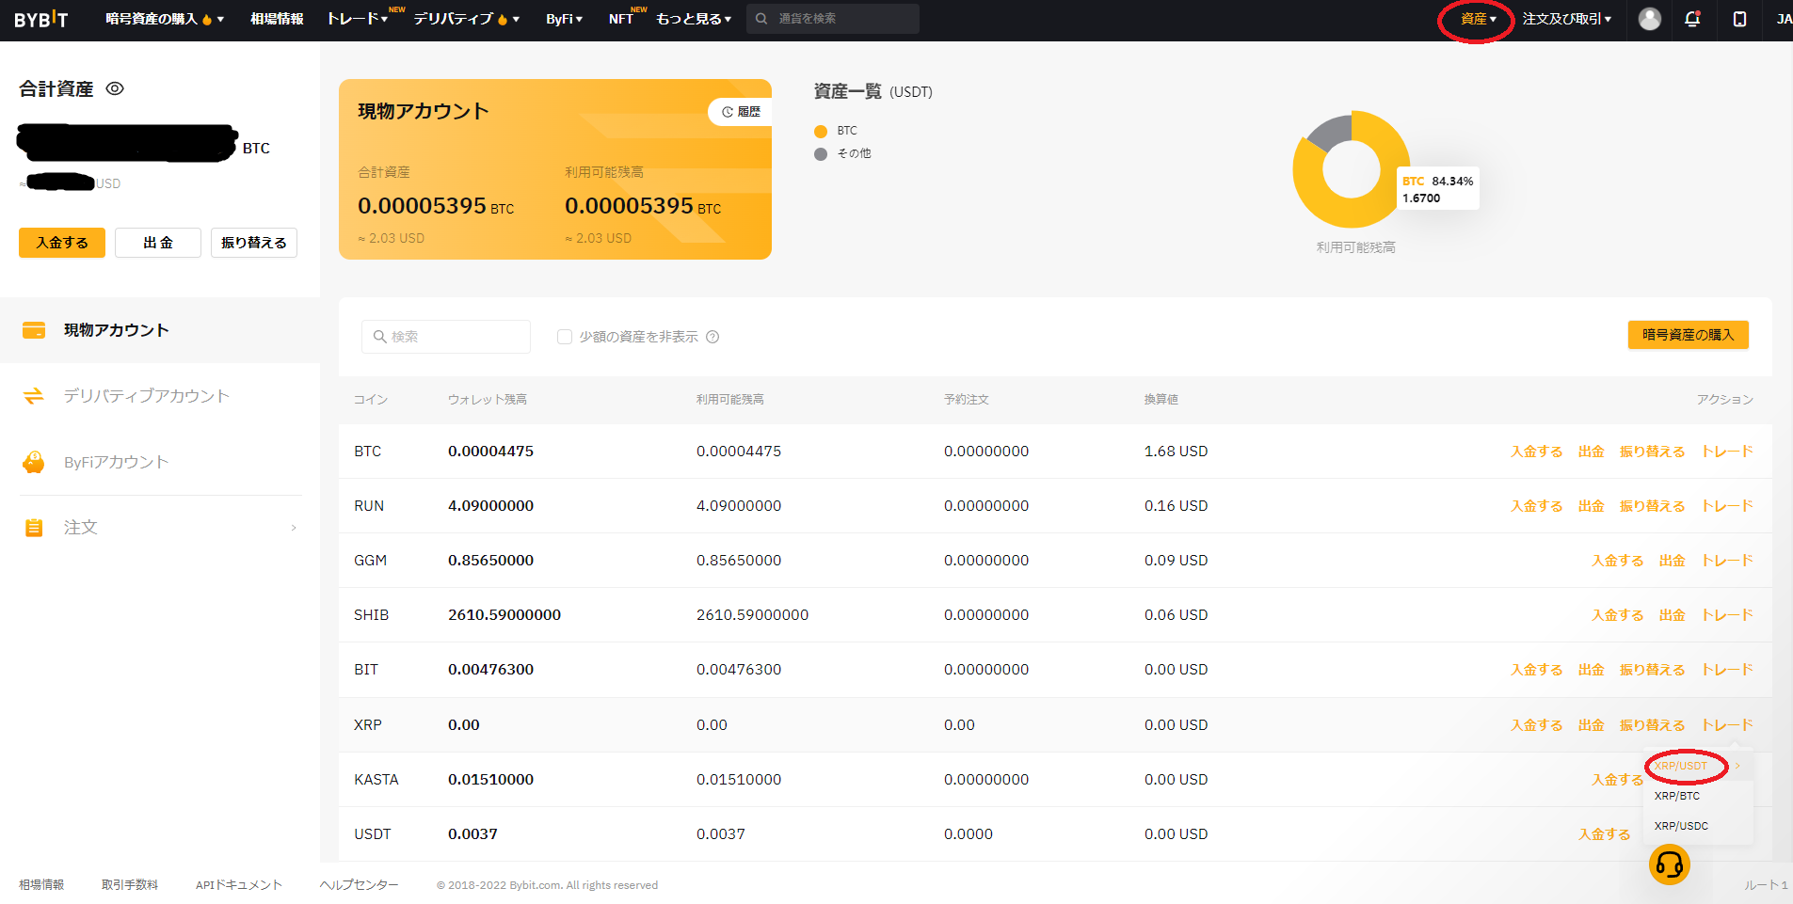This screenshot has height=904, width=1793.
Task: Click 出金 in the GGM row
Action: [1673, 561]
